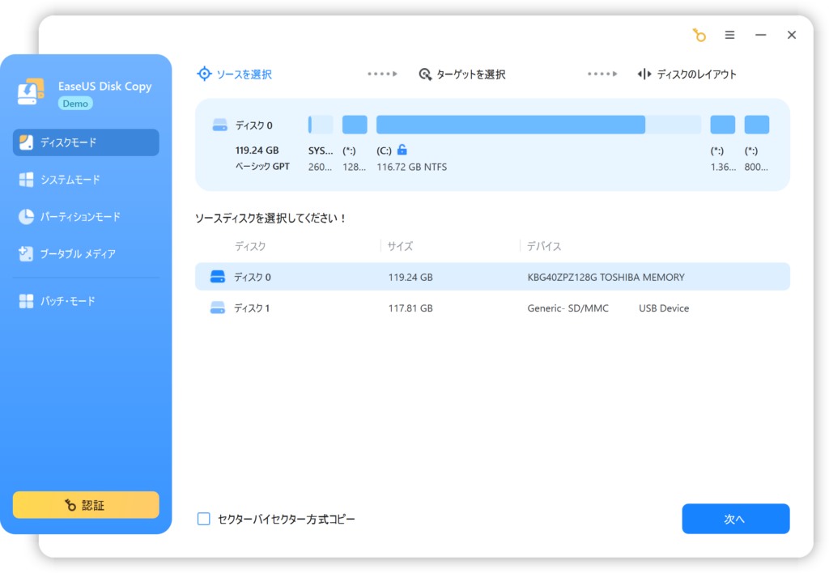Click the システムモード Windows icon
Screen dimensions: 829x573
click(x=26, y=180)
